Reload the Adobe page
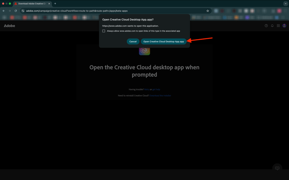Image resolution: width=289 pixels, height=180 pixels. [16, 11]
